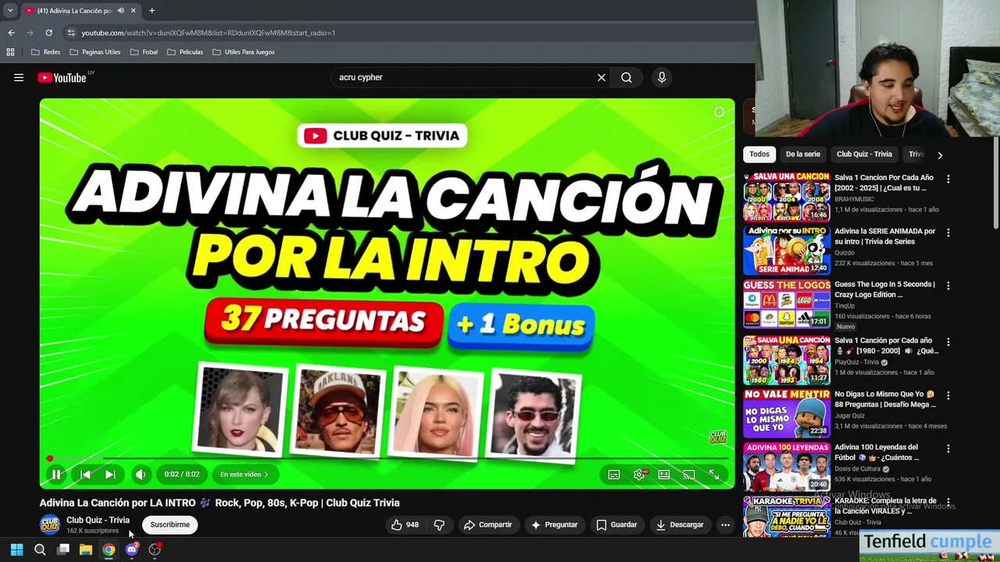Run search with the magnifier button
The height and width of the screenshot is (562, 1000).
pyautogui.click(x=627, y=77)
